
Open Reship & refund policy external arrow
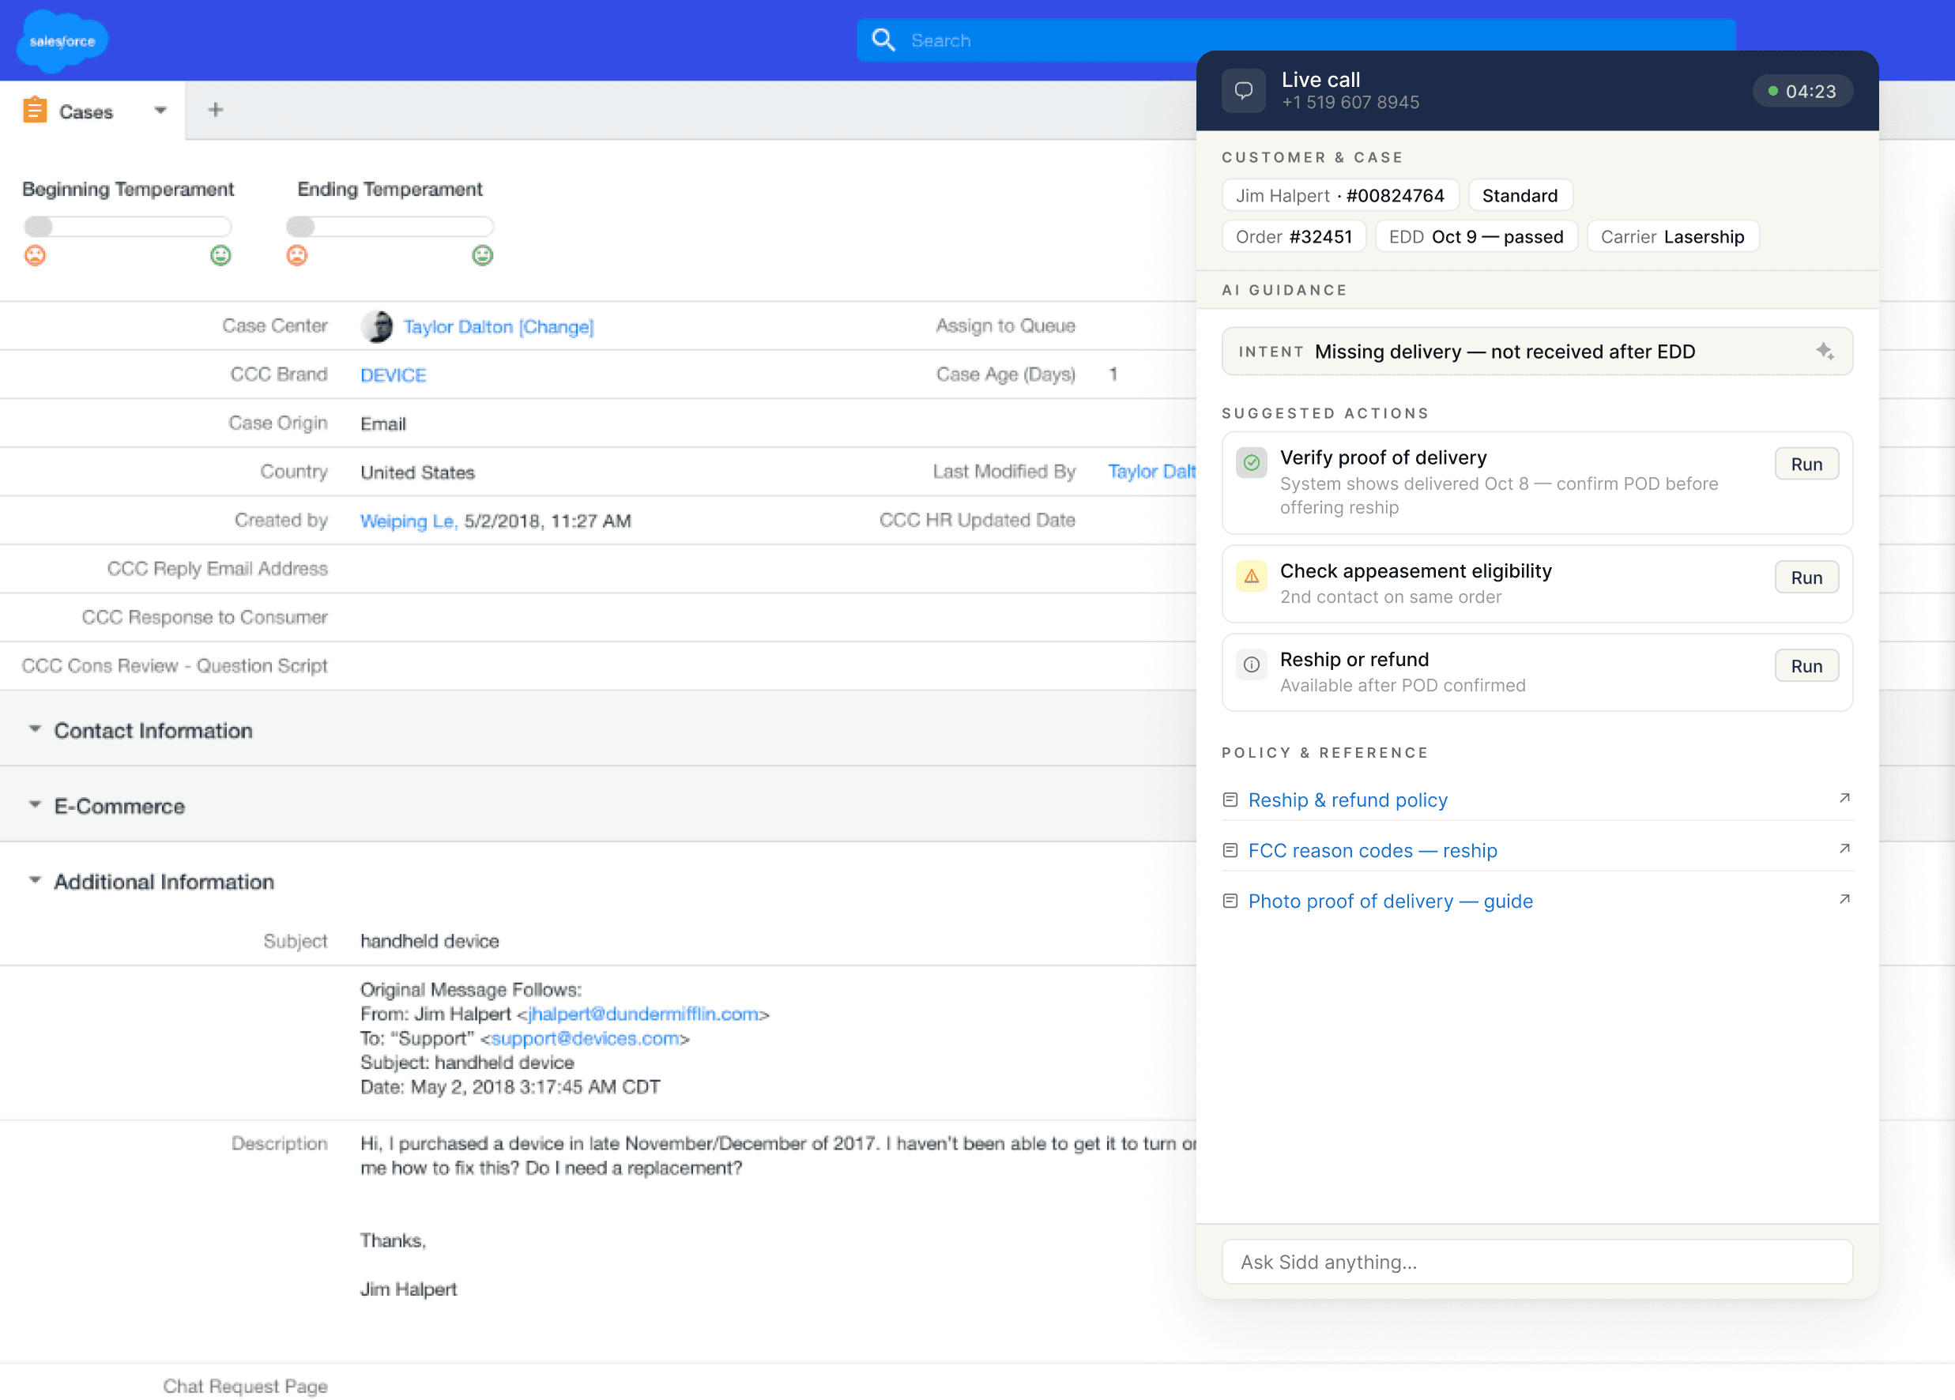(x=1844, y=798)
